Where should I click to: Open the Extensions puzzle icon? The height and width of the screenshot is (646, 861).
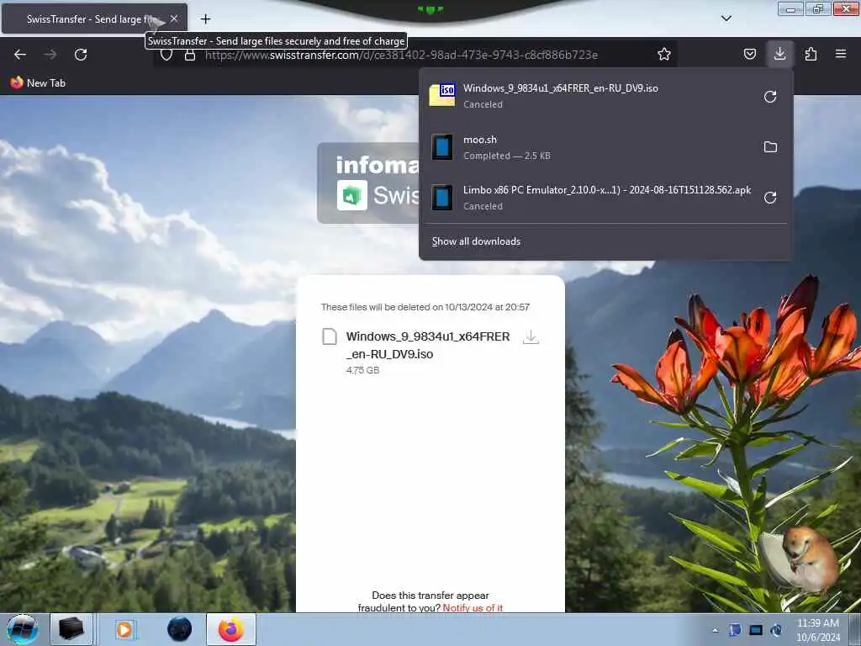811,54
